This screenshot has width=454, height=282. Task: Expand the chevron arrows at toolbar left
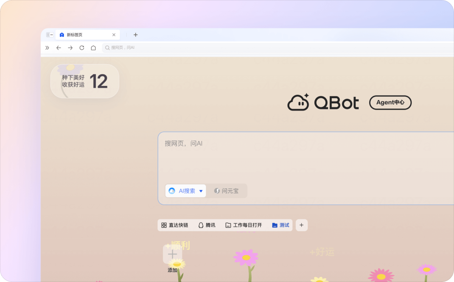click(x=47, y=48)
